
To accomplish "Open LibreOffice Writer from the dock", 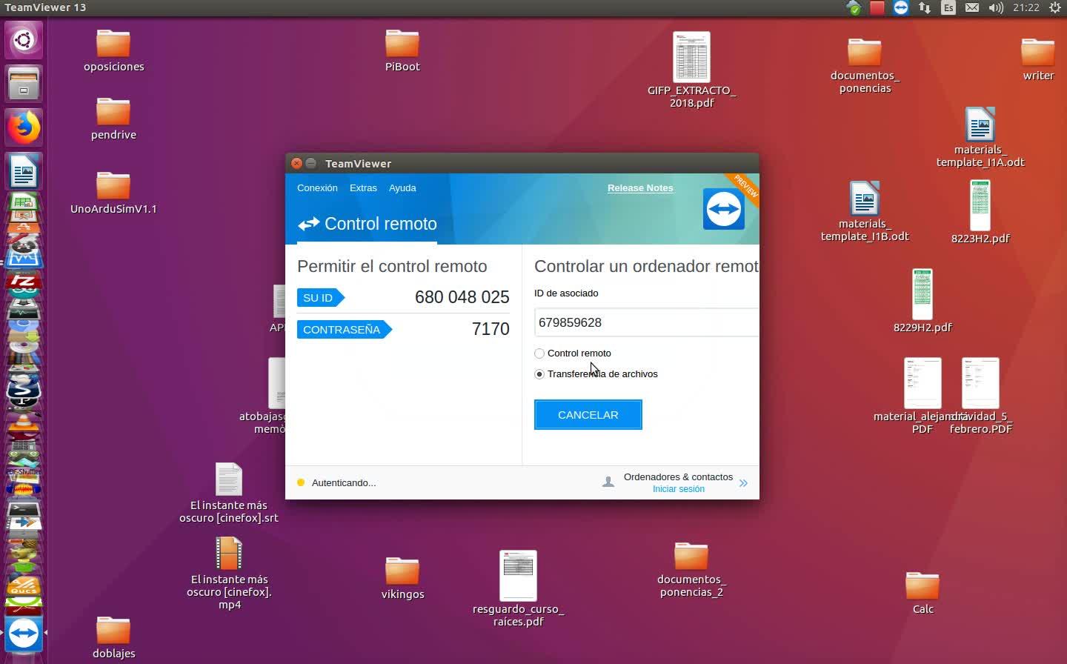I will click(x=24, y=172).
